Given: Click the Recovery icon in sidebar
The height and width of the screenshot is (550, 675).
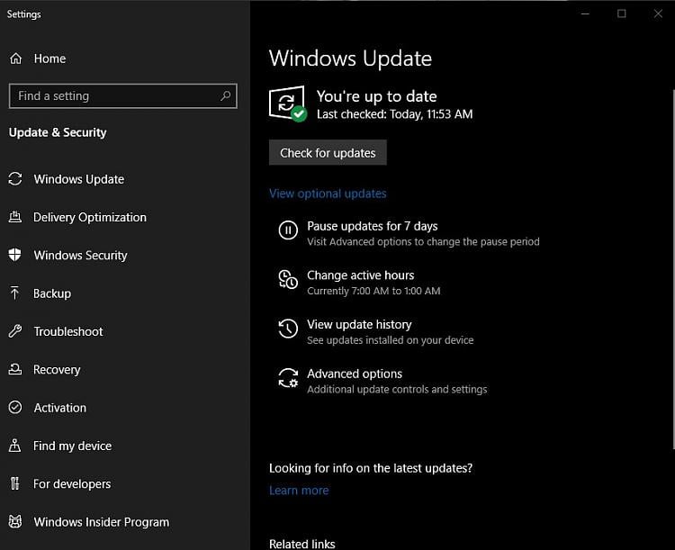Looking at the screenshot, I should click(15, 369).
